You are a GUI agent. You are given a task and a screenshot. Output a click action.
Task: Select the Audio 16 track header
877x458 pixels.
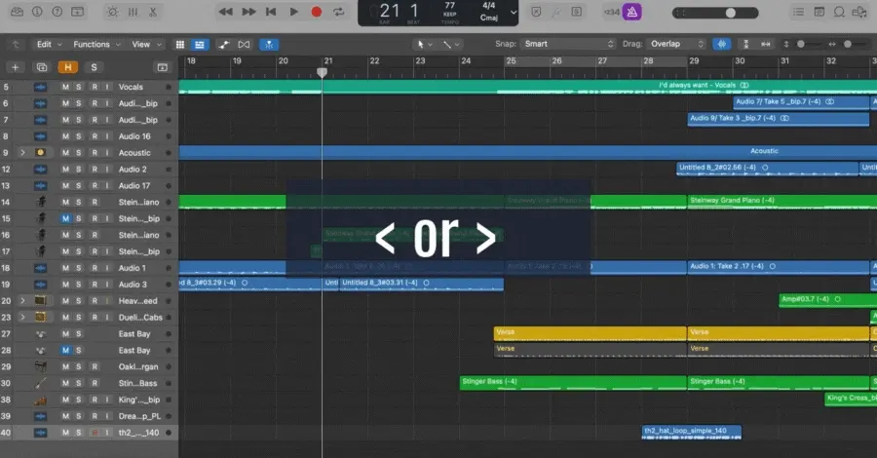[89, 136]
